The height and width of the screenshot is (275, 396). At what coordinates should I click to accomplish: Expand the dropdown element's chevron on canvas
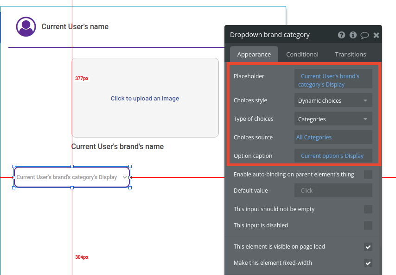pyautogui.click(x=124, y=177)
